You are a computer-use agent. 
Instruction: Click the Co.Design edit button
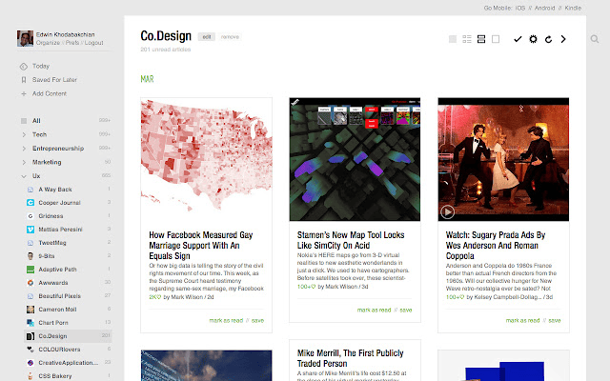pos(206,36)
